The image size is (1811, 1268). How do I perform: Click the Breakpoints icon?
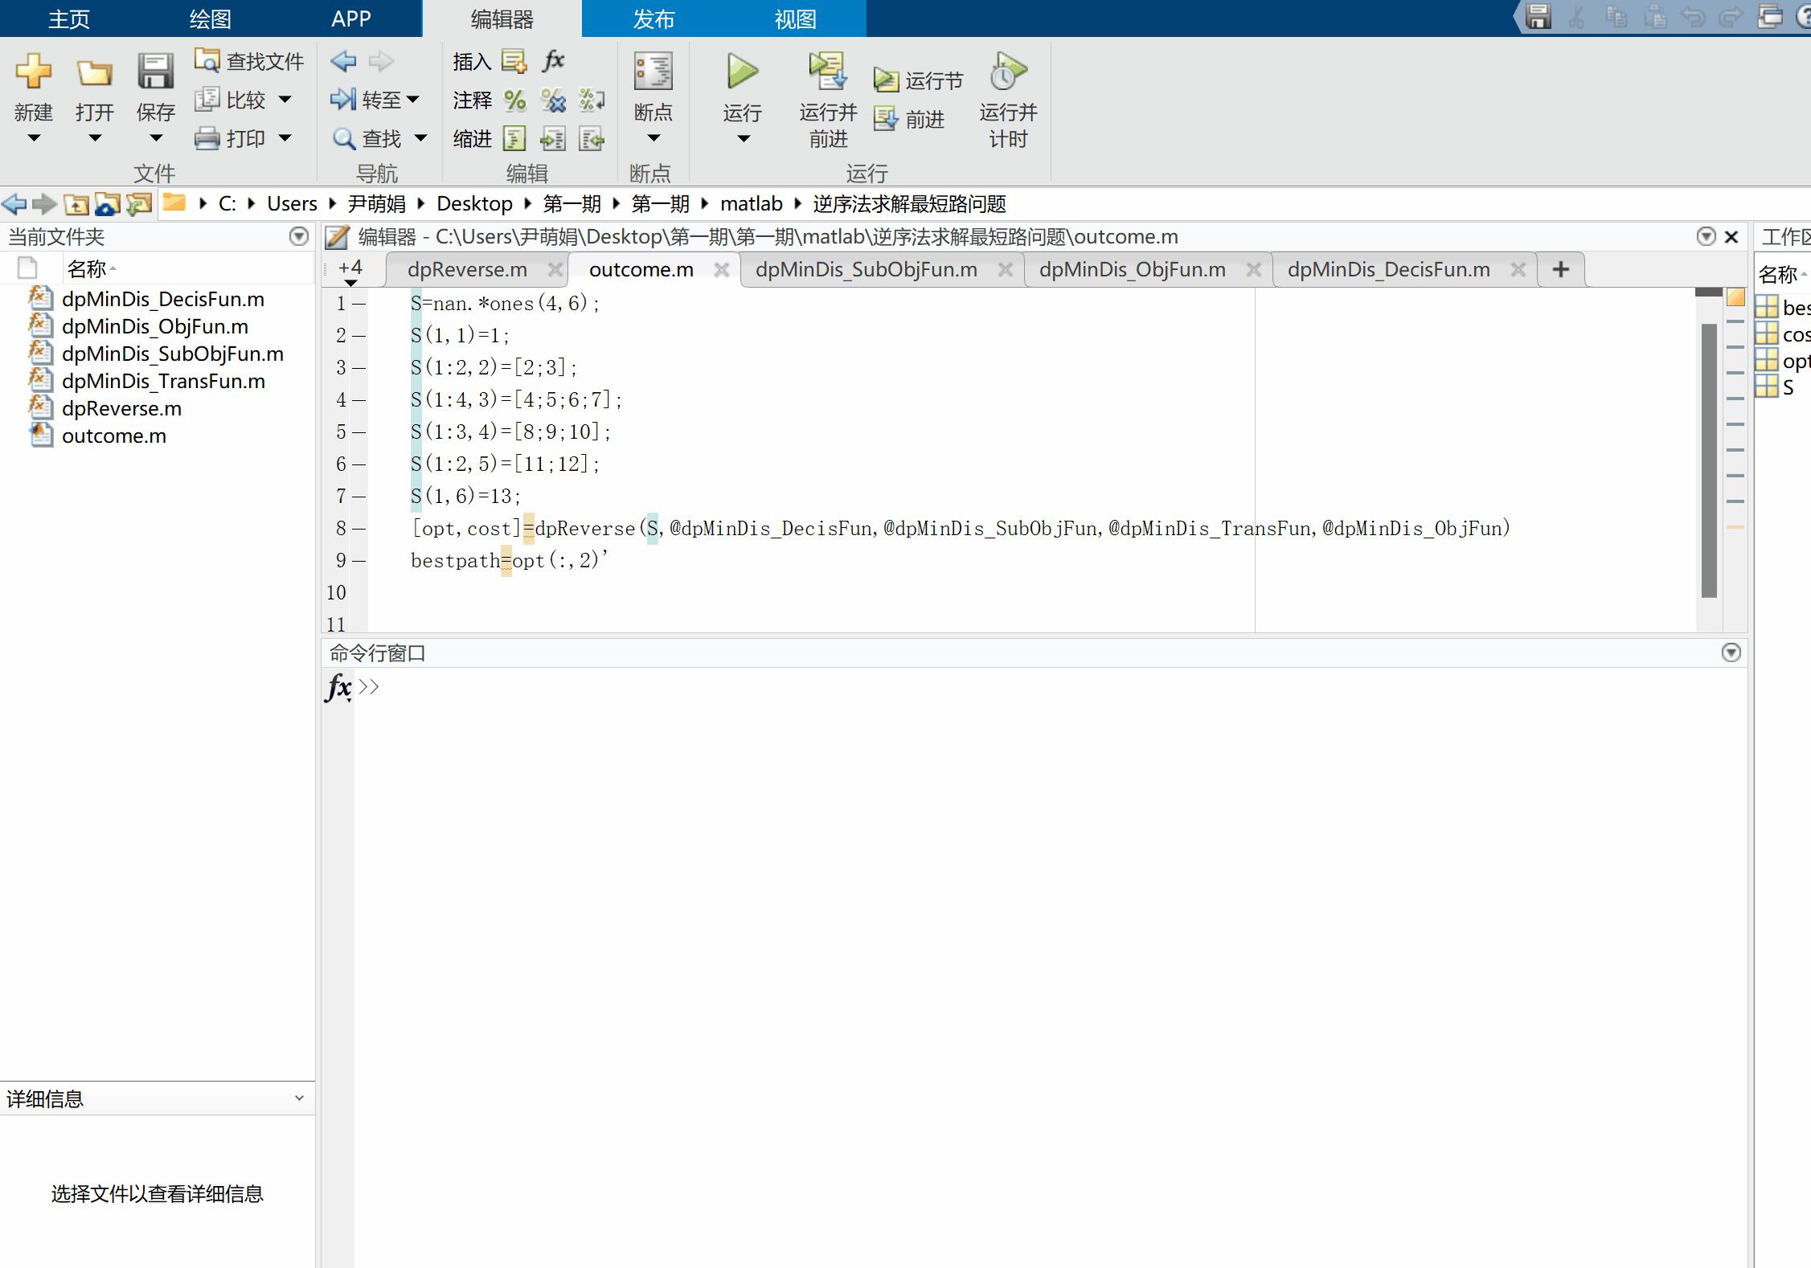[653, 72]
